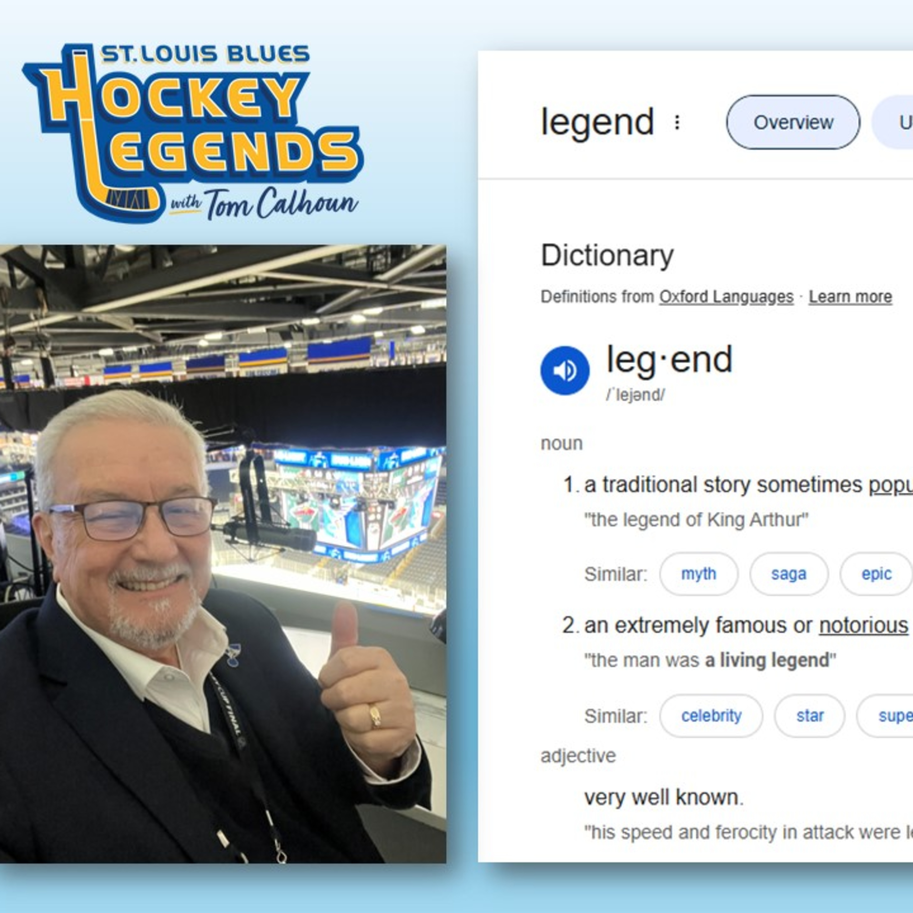The image size is (913, 913).
Task: Select the Overview tab
Action: (x=793, y=122)
